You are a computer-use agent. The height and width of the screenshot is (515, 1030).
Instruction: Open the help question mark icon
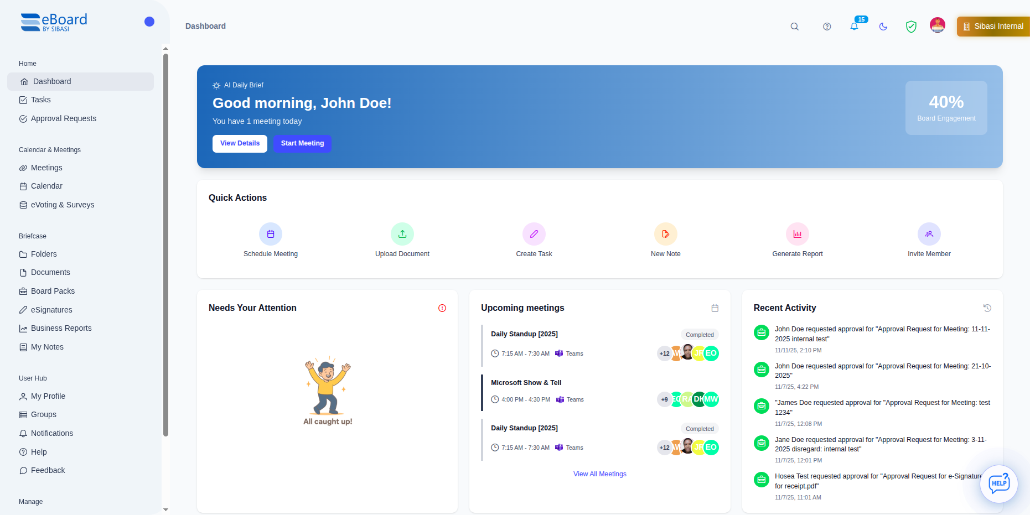827,27
